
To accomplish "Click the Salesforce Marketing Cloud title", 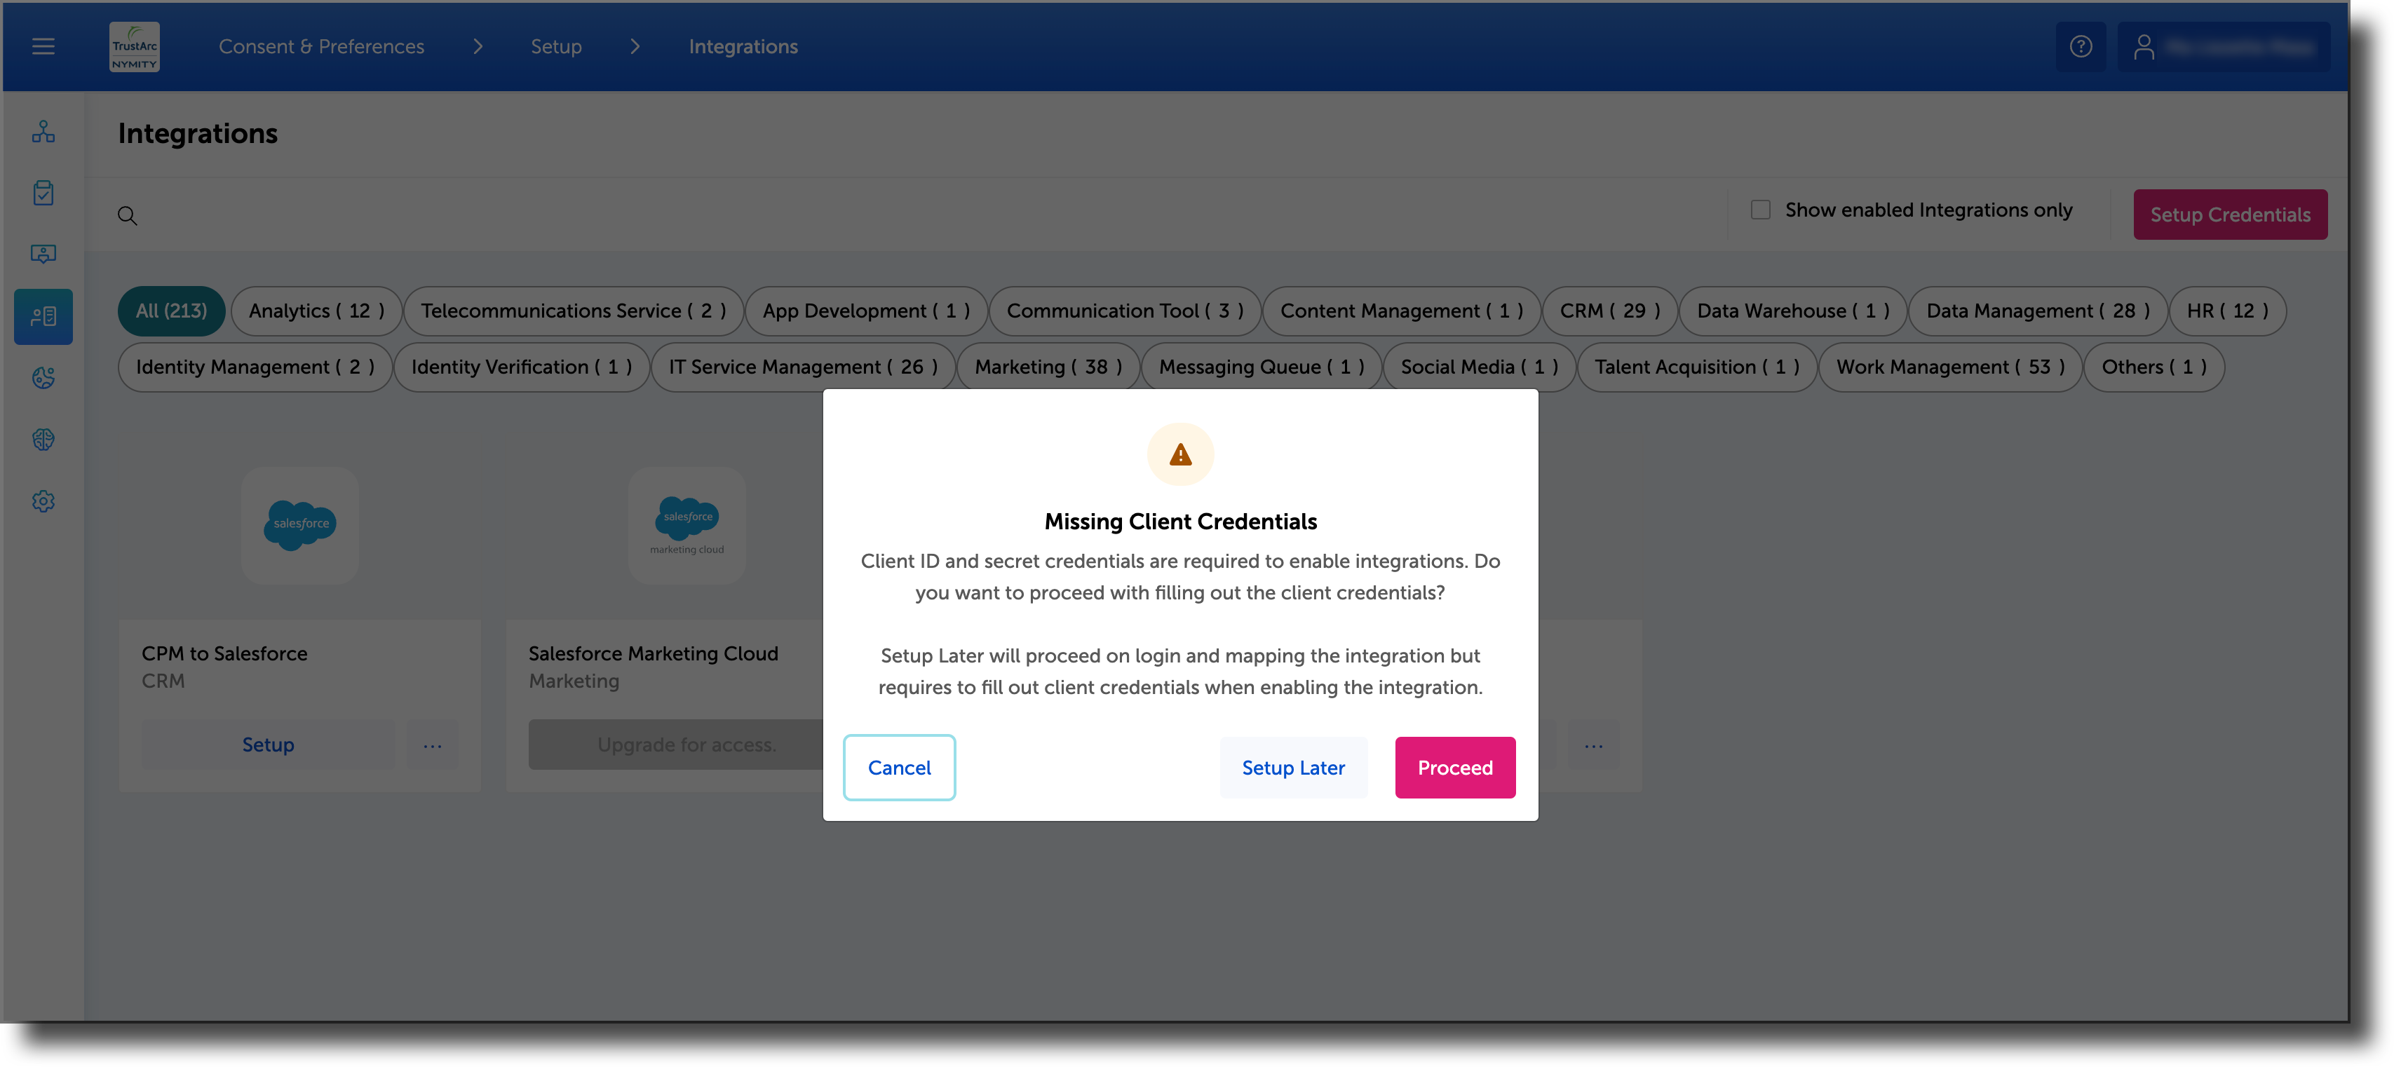I will (654, 653).
